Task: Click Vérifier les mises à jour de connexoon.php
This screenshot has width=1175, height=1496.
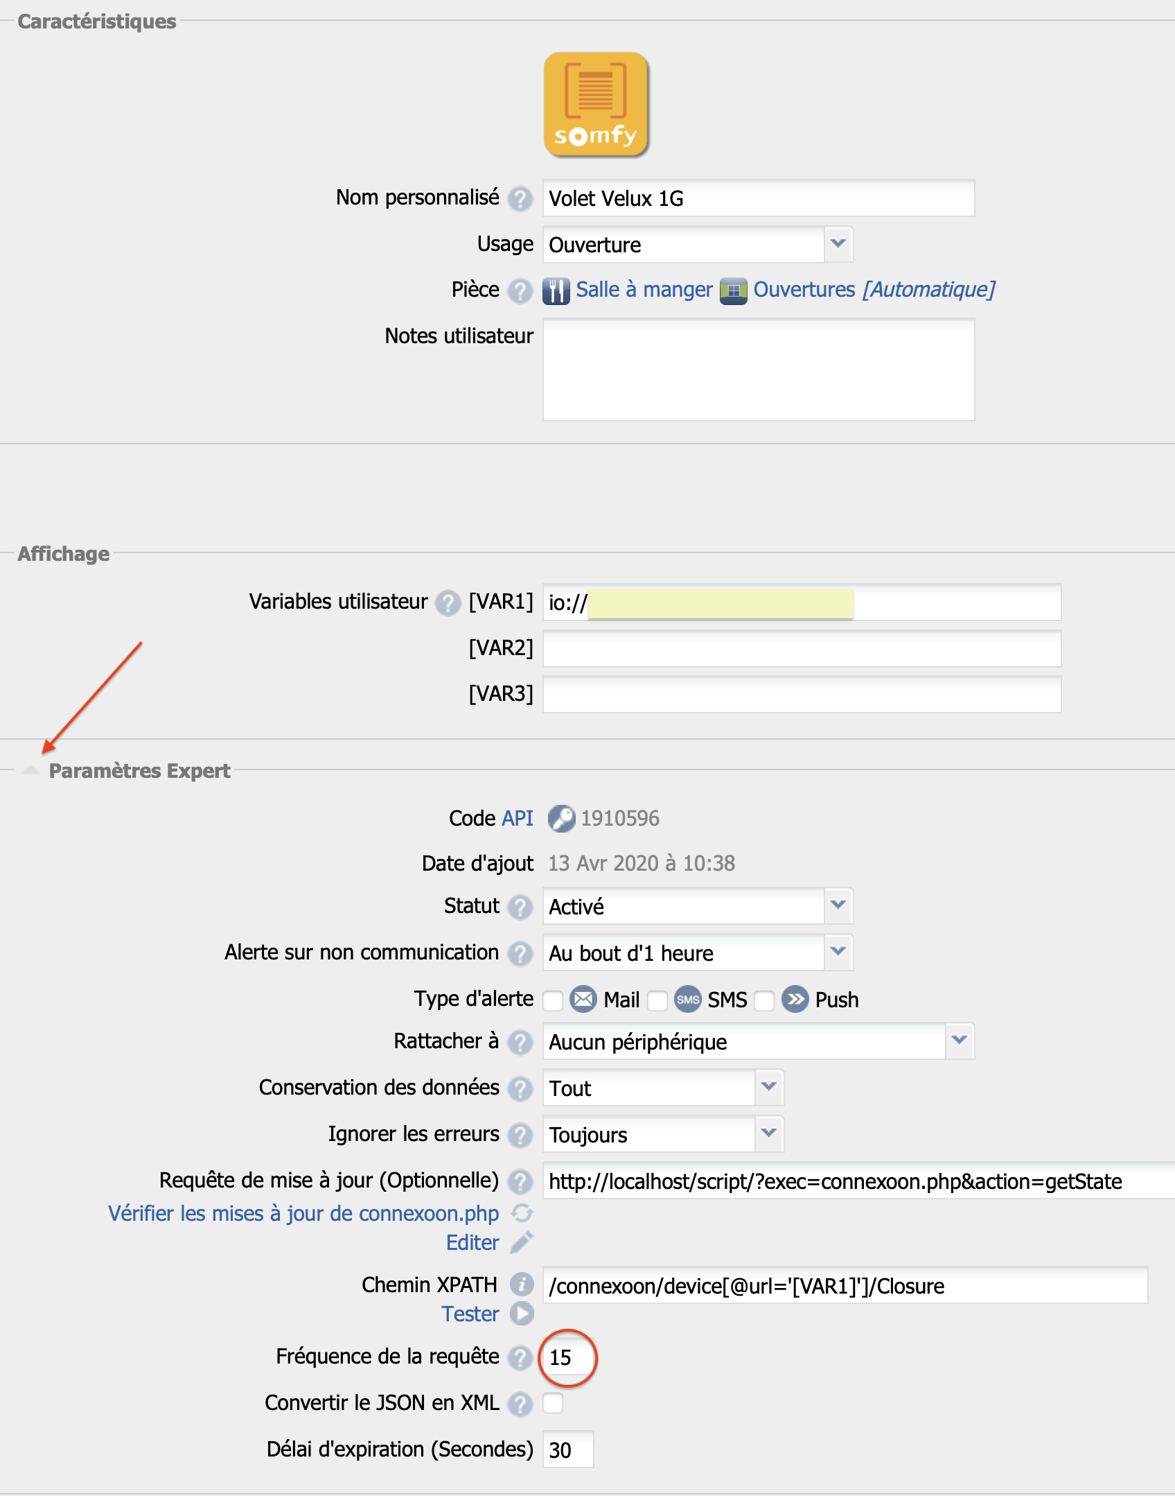Action: click(x=303, y=1213)
